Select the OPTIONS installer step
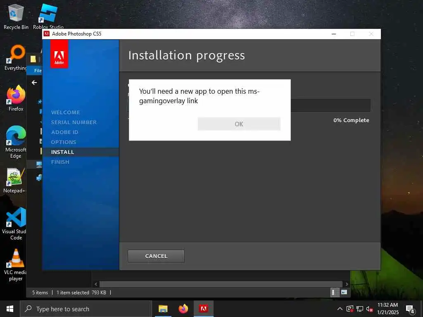The height and width of the screenshot is (317, 423). [64, 142]
